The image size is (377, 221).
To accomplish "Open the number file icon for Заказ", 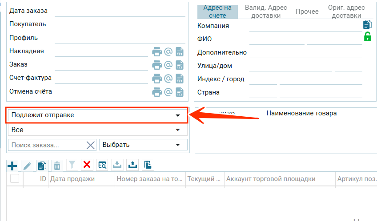I will click(x=180, y=65).
